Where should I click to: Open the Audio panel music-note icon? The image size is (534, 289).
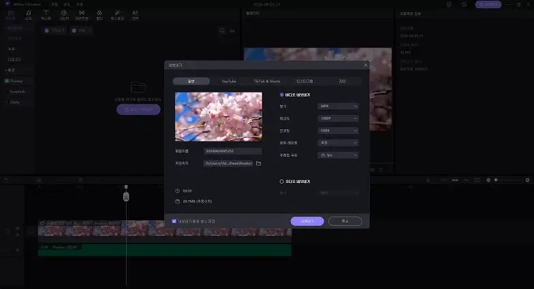click(28, 14)
